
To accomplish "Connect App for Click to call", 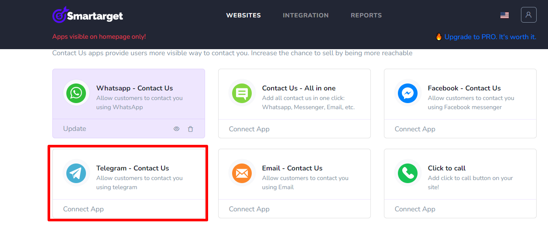I will pos(415,209).
